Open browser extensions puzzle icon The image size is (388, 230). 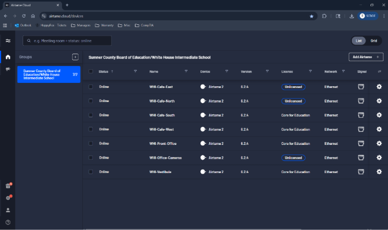pyautogui.click(x=324, y=16)
